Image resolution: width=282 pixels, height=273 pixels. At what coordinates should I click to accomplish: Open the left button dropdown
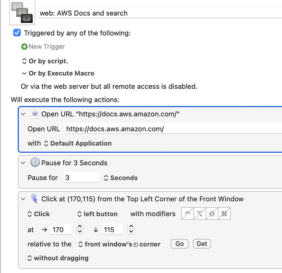[x=97, y=214]
